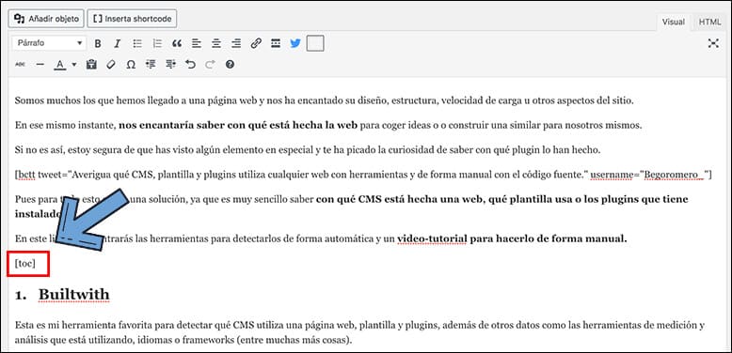
Task: Insert a horizontal line
Action: pos(40,65)
